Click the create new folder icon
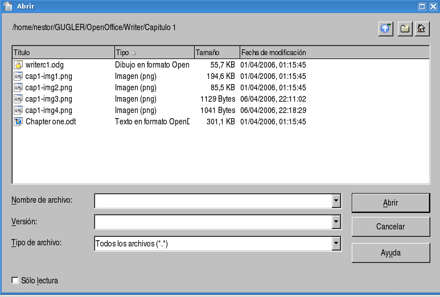Screen dimensions: 440x297 (x=405, y=29)
